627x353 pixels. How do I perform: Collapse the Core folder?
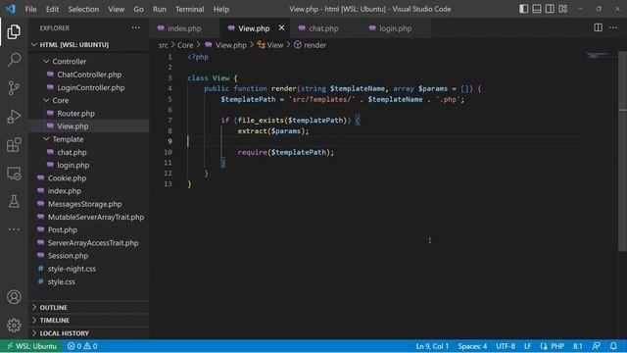pos(89,100)
